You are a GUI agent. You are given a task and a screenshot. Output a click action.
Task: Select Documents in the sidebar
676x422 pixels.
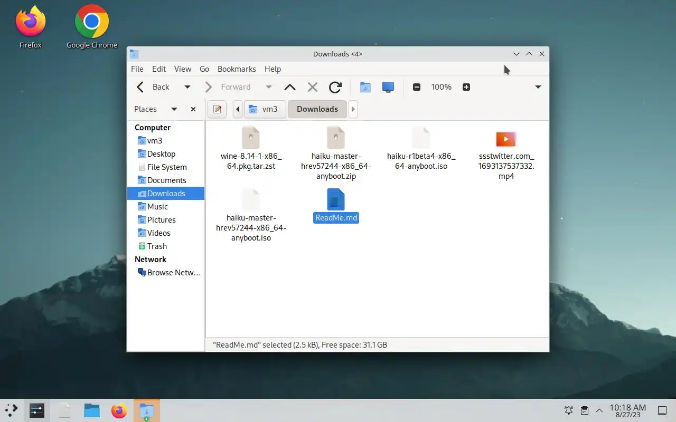pos(166,180)
